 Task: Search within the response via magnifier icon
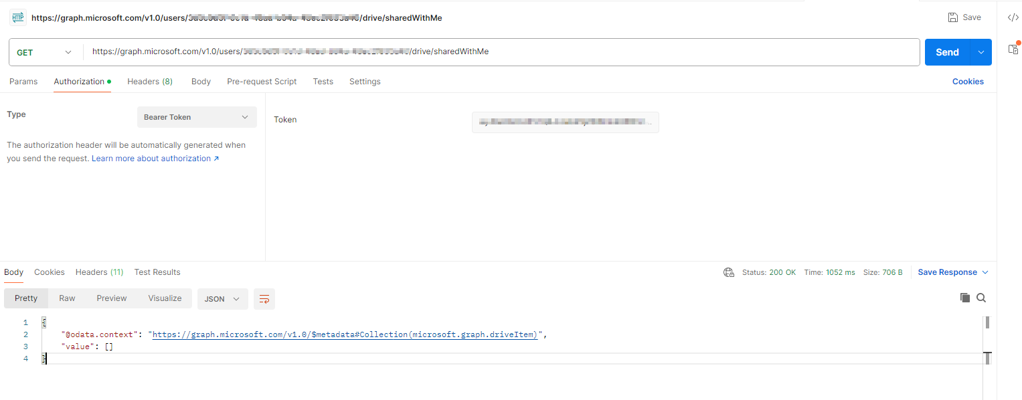pyautogui.click(x=981, y=298)
